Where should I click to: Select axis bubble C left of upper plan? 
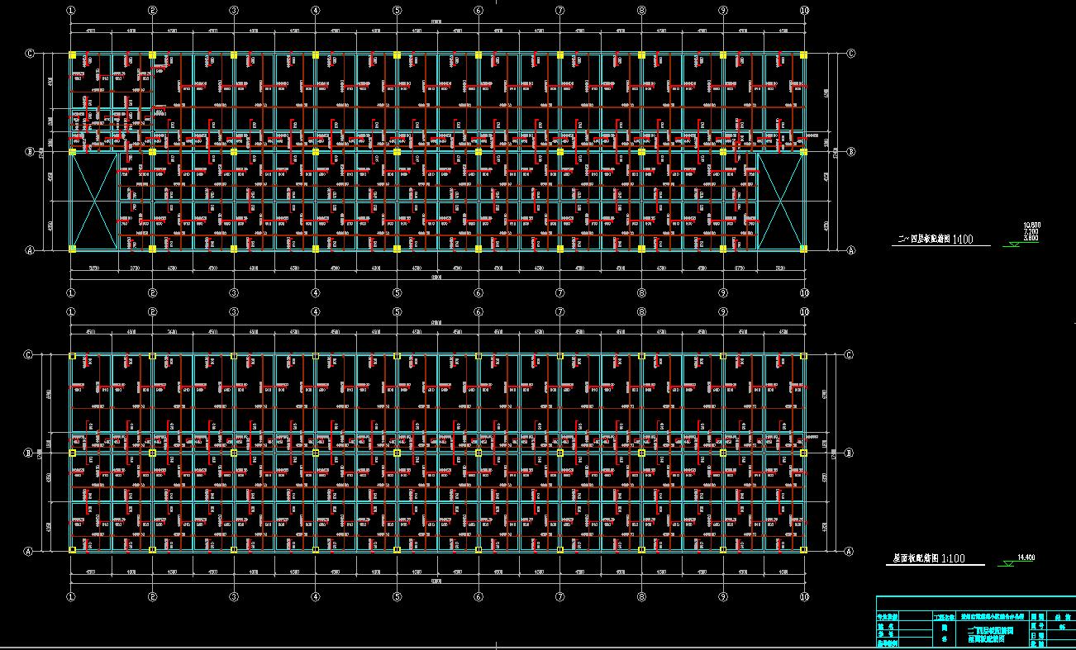tap(30, 54)
